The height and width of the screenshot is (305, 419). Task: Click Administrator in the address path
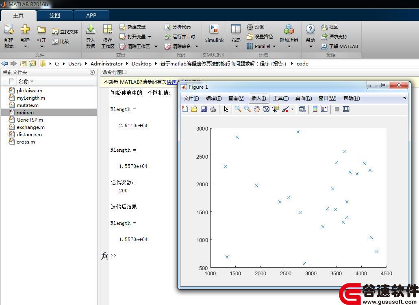click(106, 63)
